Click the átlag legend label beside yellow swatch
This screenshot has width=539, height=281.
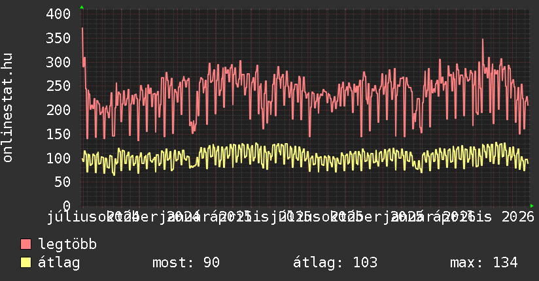(59, 263)
